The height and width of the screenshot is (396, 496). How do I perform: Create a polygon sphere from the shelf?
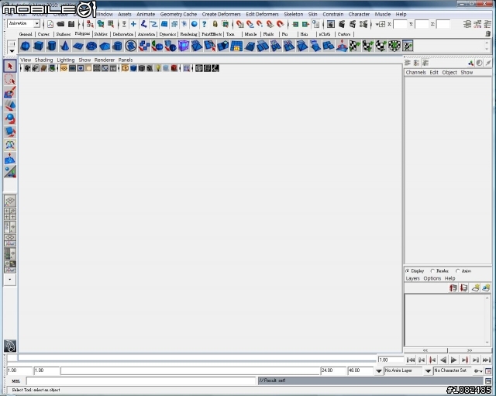coord(26,46)
